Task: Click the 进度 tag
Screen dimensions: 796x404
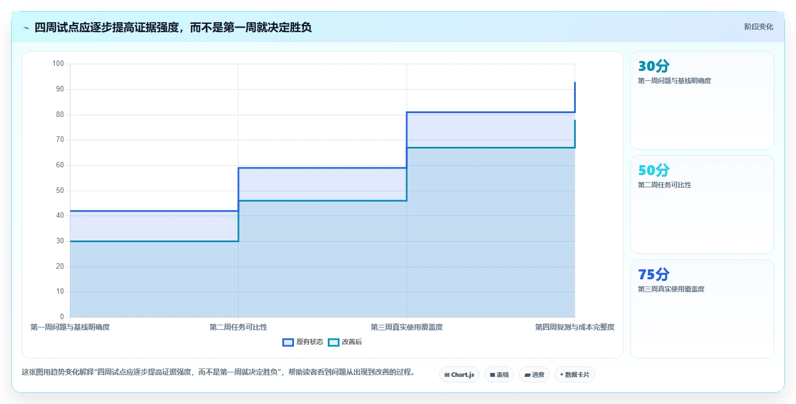Action: click(x=534, y=375)
